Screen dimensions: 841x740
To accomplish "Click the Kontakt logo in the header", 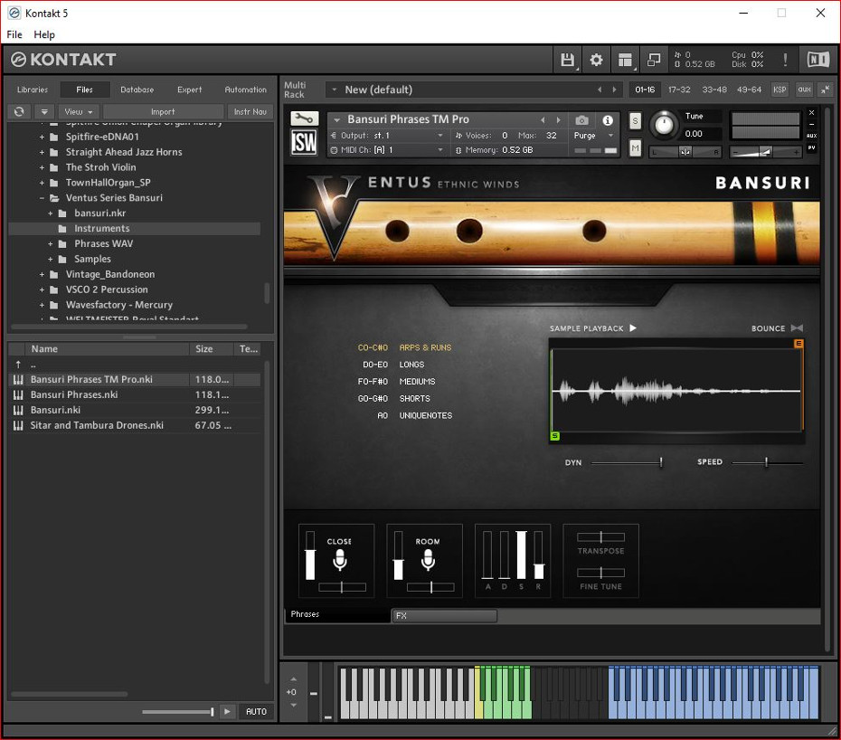I will [x=63, y=60].
